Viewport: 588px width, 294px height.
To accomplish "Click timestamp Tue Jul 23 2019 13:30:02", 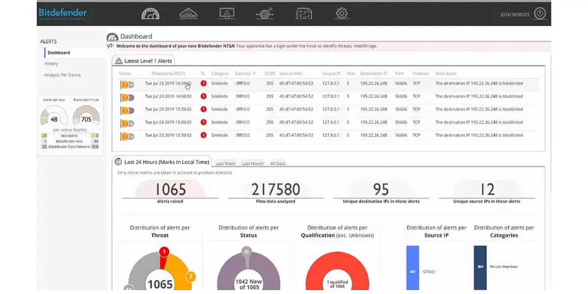I will coord(168,109).
